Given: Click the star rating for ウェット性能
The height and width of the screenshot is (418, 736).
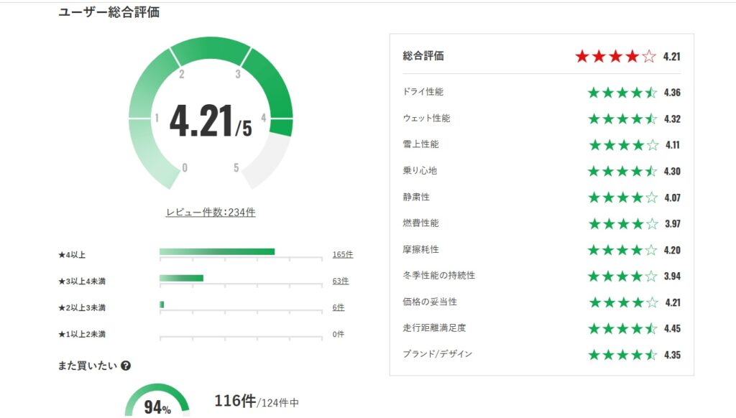Looking at the screenshot, I should (622, 119).
